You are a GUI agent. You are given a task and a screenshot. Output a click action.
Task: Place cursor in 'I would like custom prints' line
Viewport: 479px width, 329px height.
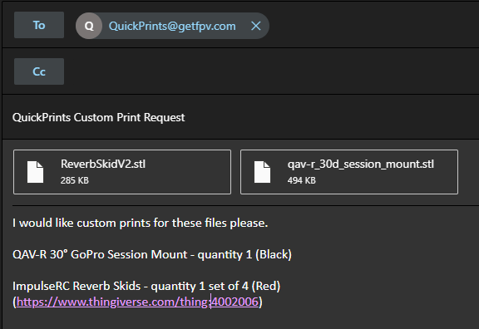(141, 223)
